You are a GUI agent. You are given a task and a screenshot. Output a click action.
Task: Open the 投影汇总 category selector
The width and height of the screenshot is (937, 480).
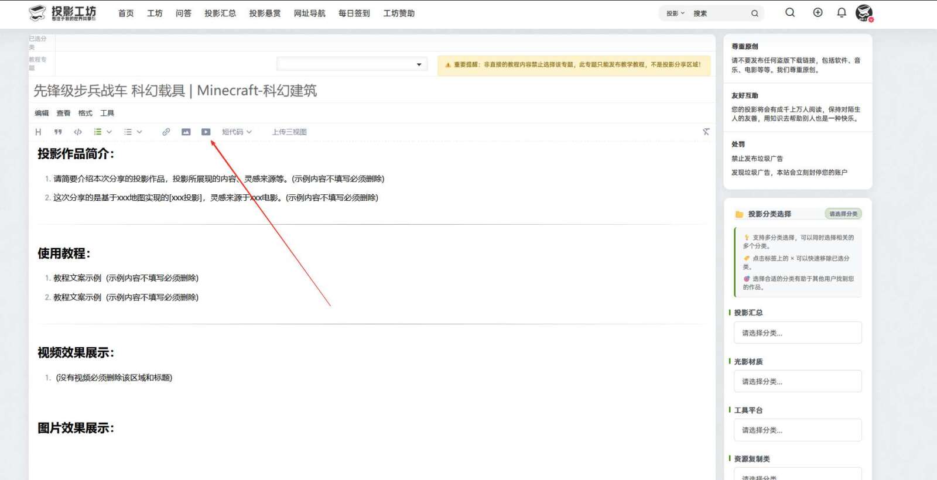pos(798,332)
